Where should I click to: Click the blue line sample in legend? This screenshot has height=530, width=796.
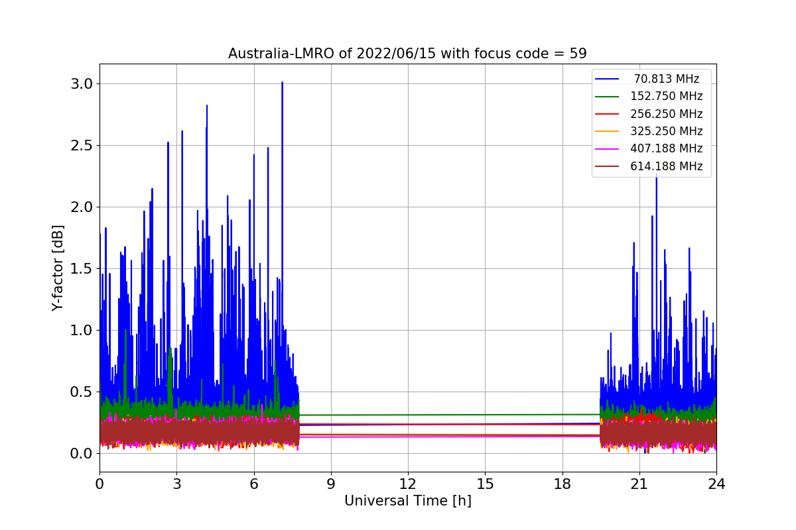point(608,79)
